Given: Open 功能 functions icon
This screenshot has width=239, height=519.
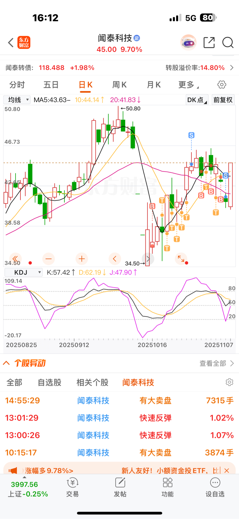Looking at the screenshot, I should point(168,488).
